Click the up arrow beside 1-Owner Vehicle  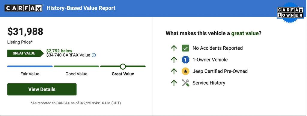(x=174, y=60)
